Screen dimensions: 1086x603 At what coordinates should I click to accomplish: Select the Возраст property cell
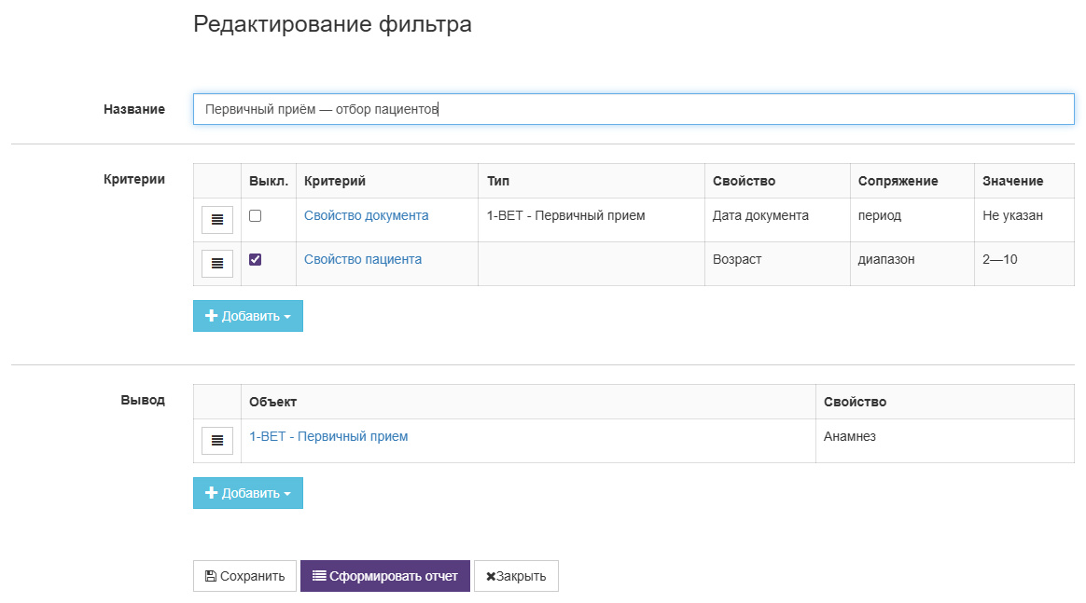(x=777, y=264)
